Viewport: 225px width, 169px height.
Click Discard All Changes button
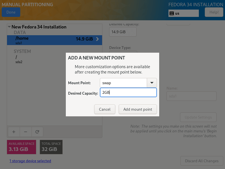pos(202,161)
